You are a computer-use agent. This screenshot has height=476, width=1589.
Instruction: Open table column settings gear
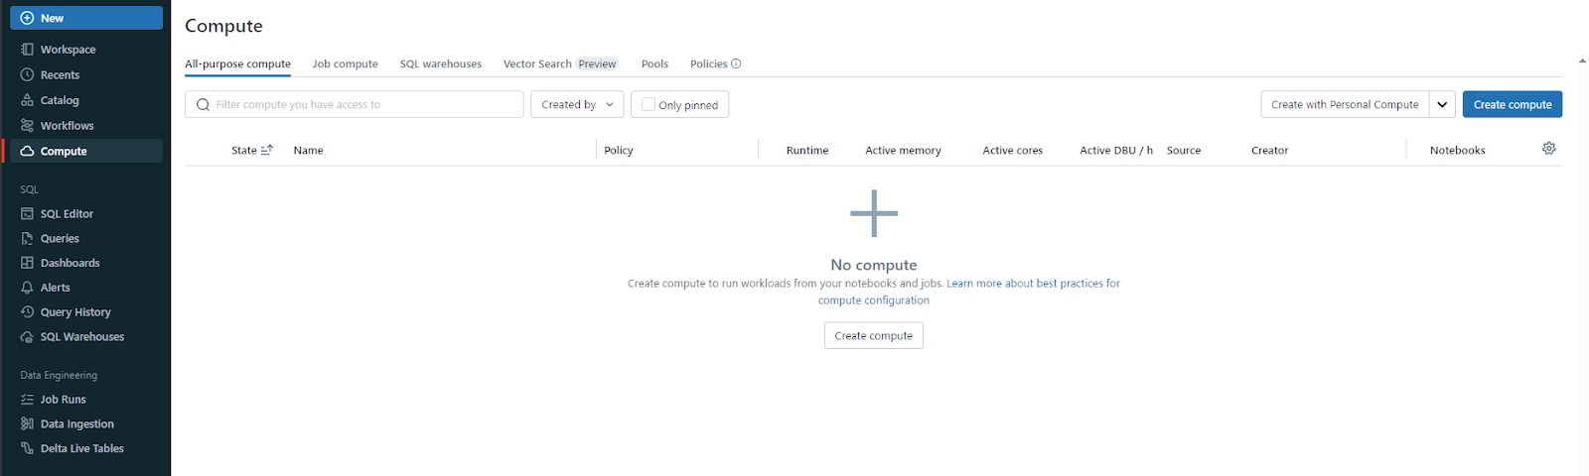[1549, 148]
